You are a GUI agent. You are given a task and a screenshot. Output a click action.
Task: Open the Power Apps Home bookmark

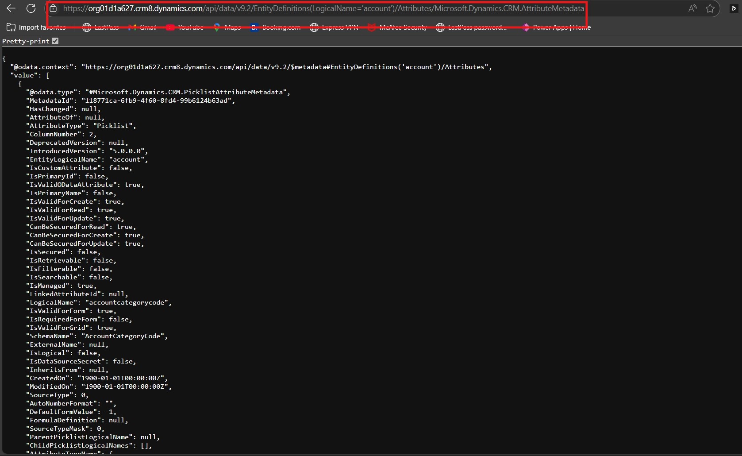coord(557,27)
